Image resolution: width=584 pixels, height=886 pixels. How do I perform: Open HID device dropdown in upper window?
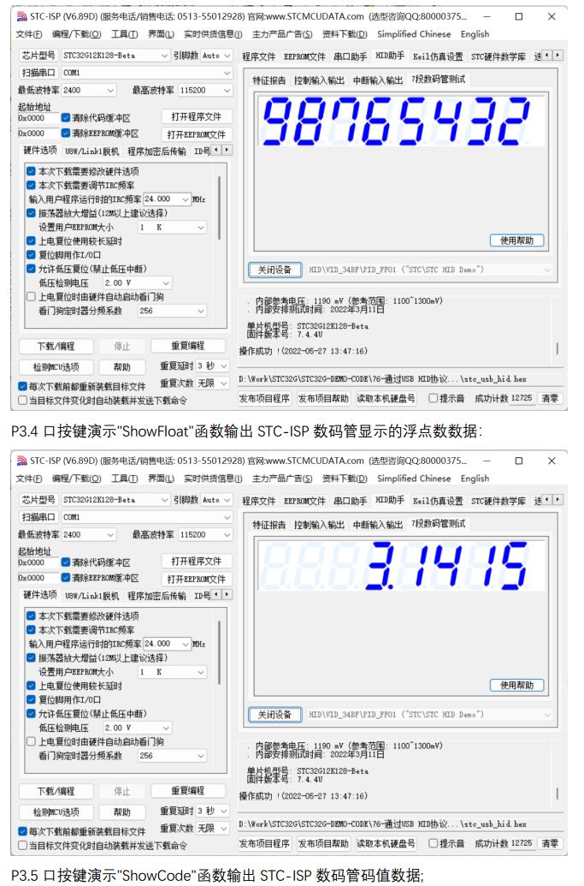429,271
